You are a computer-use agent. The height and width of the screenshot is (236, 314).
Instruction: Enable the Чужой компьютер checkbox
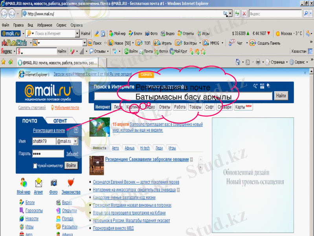coord(35,166)
